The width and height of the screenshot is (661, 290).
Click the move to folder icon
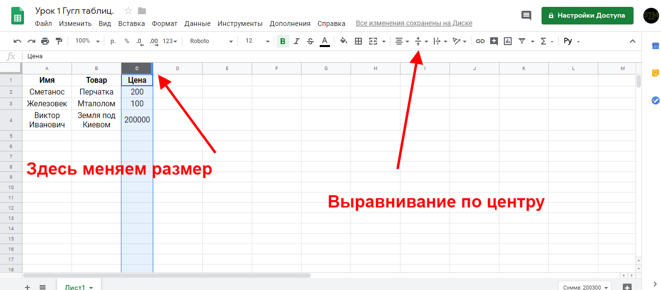(142, 11)
